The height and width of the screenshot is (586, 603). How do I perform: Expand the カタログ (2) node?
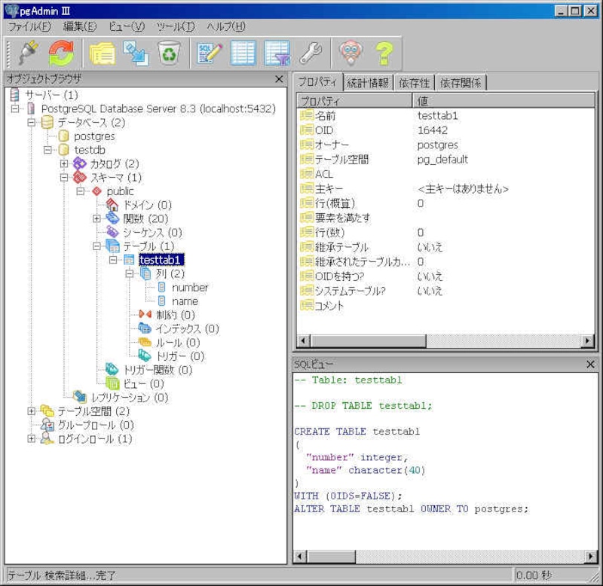click(x=64, y=163)
